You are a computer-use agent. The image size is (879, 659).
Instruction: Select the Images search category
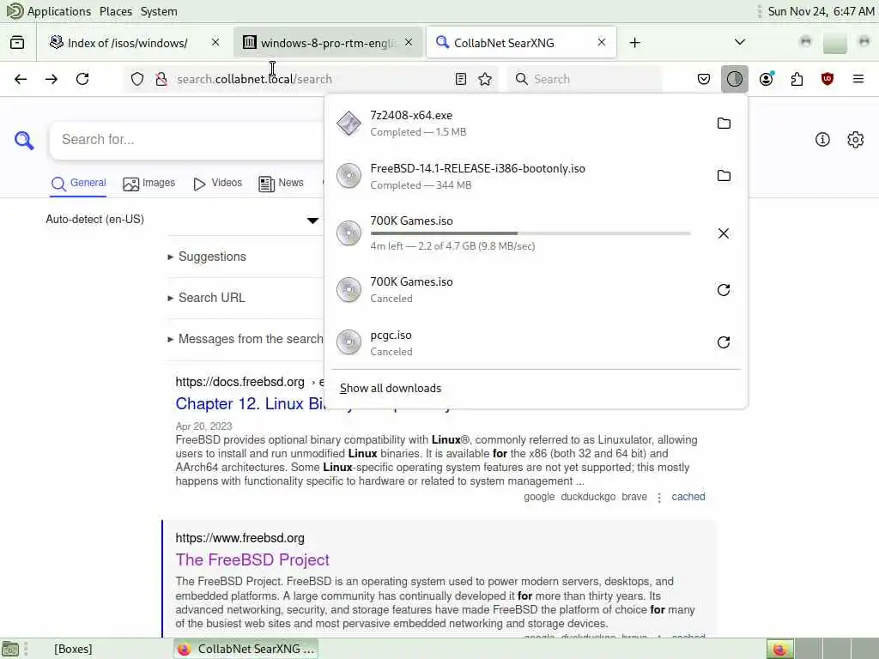coord(149,184)
